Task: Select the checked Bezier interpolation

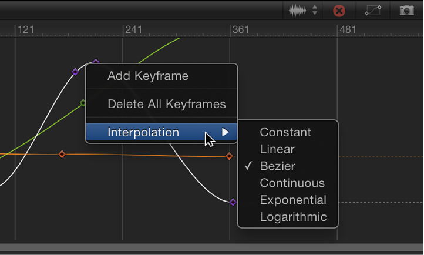Action: 277,166
